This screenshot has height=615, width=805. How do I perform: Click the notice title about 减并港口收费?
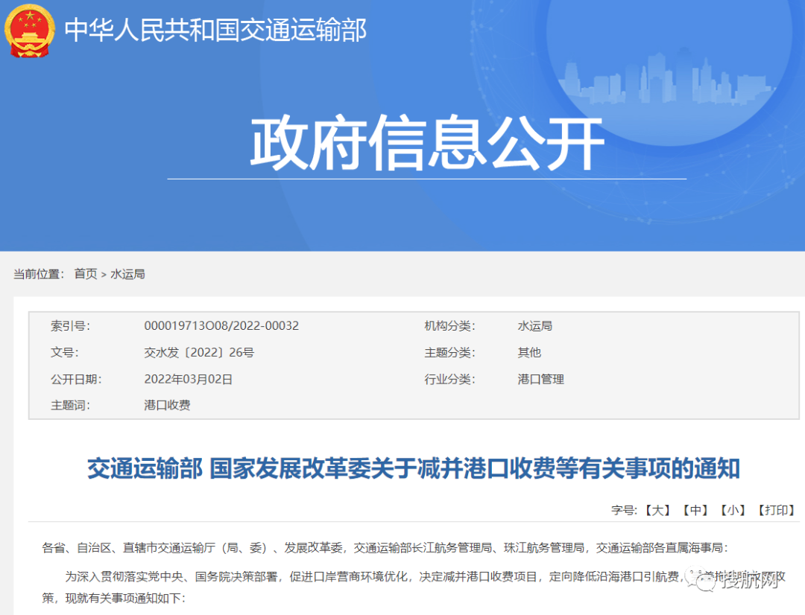pyautogui.click(x=414, y=469)
